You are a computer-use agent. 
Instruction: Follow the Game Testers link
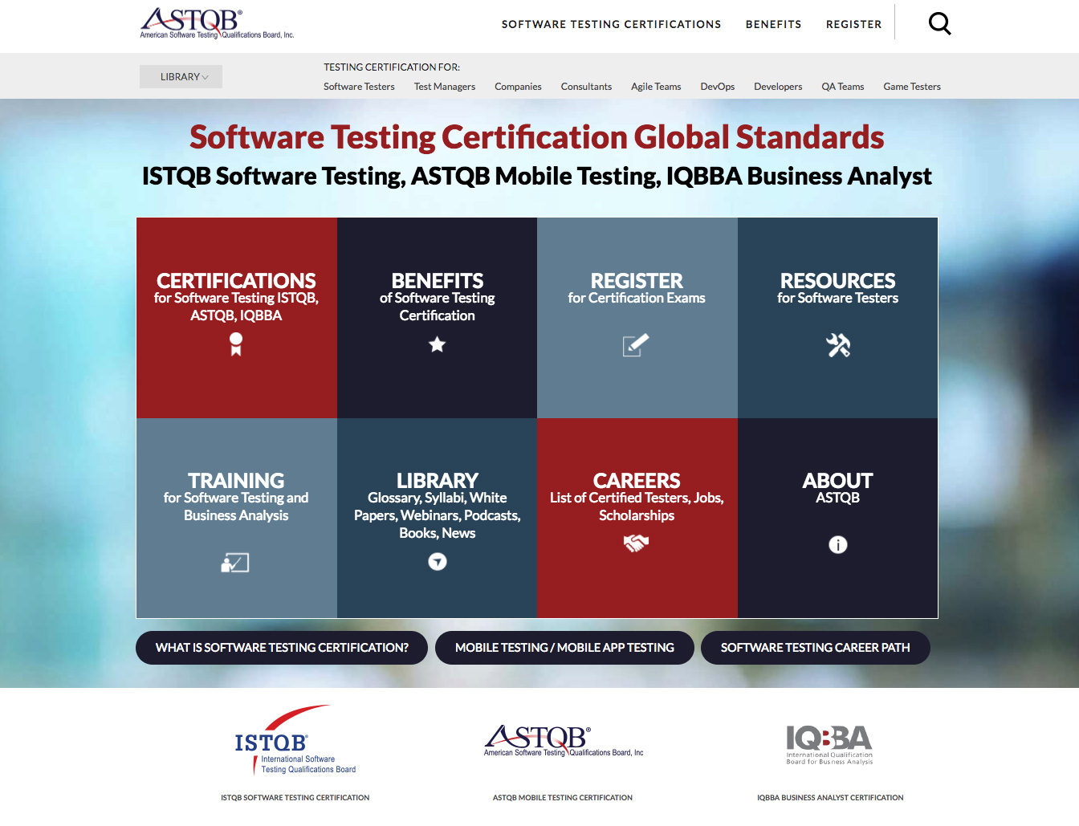911,87
